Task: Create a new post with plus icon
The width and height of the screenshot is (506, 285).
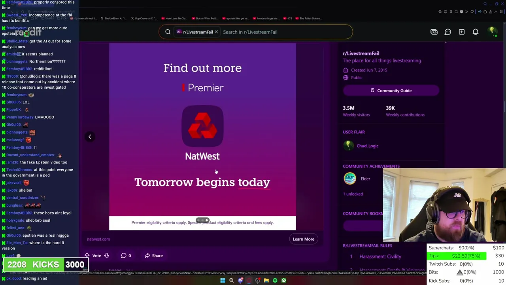Action: point(461,32)
